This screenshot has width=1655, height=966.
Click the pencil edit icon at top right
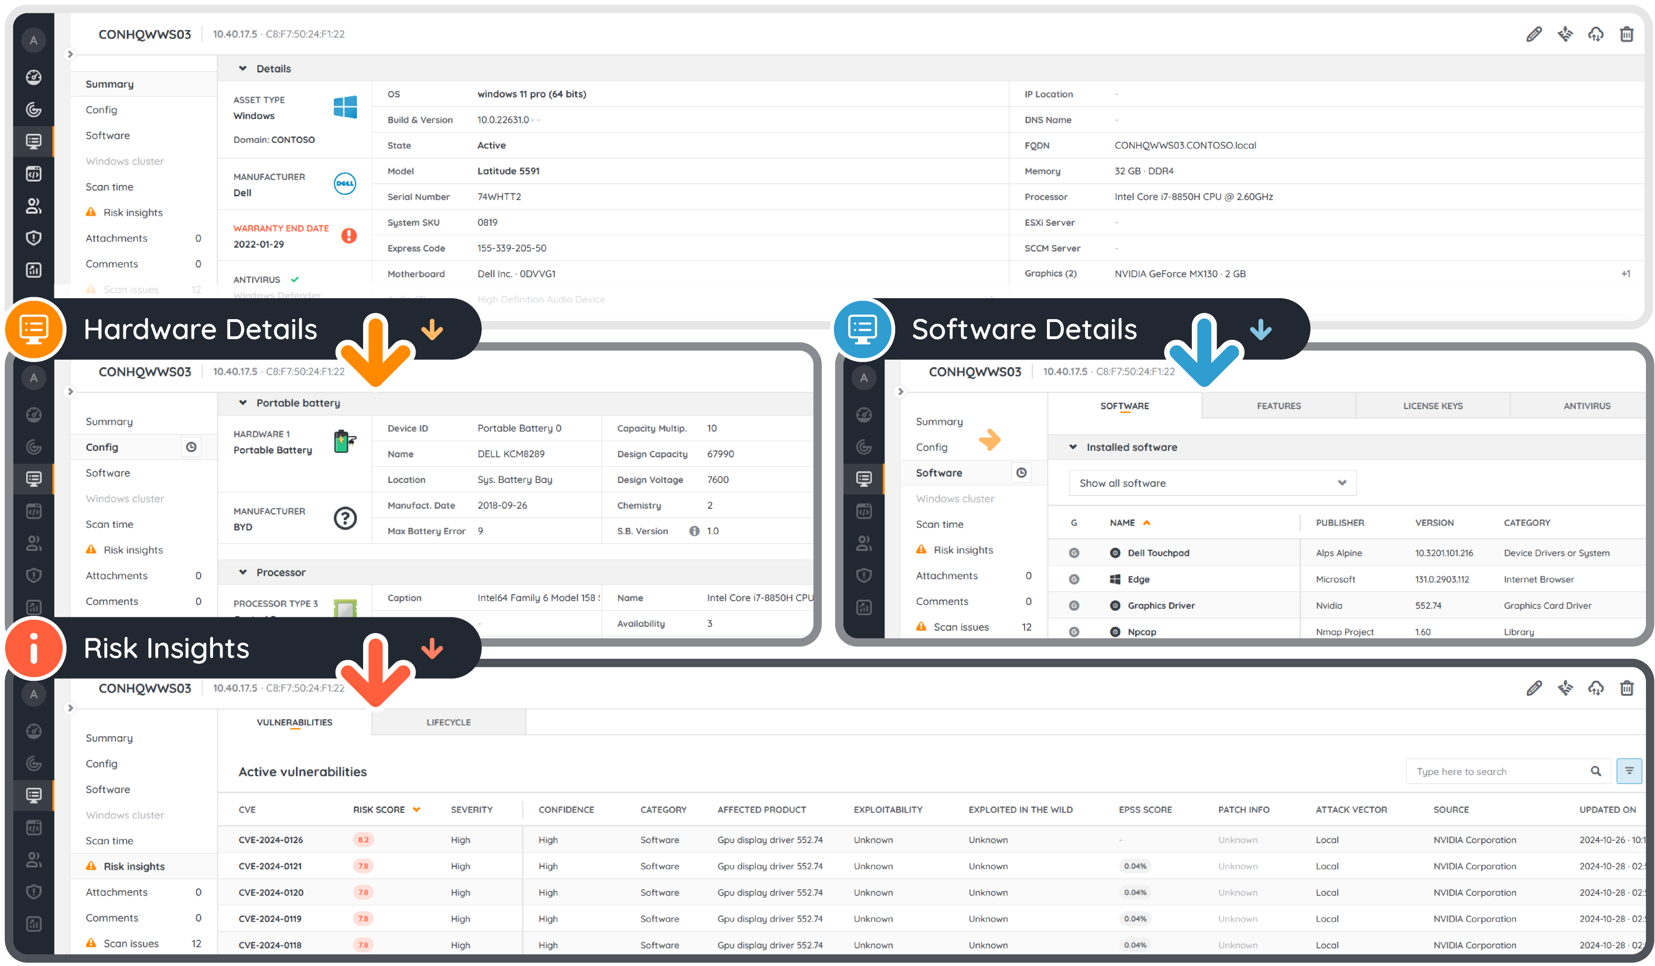(1533, 34)
